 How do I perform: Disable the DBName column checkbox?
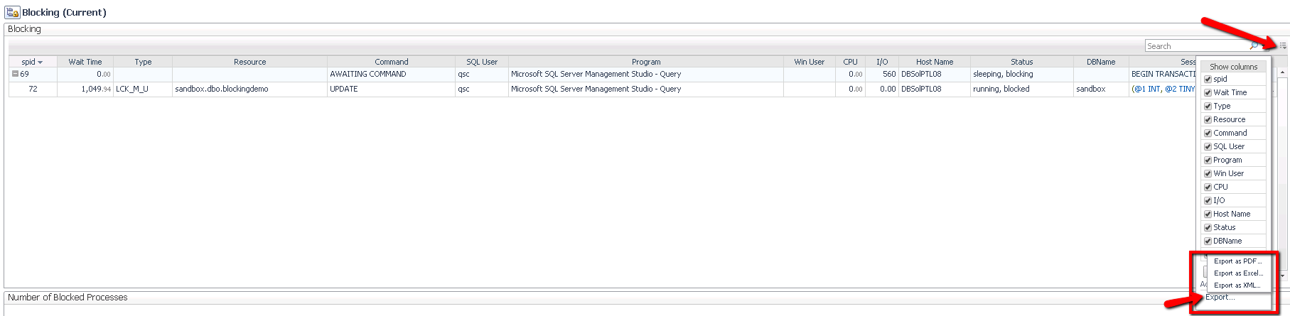(x=1208, y=241)
